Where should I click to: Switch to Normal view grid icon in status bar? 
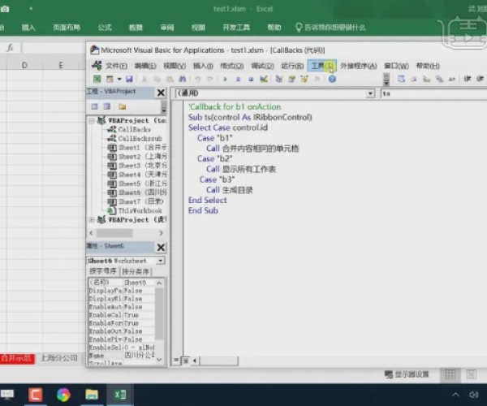pos(450,374)
